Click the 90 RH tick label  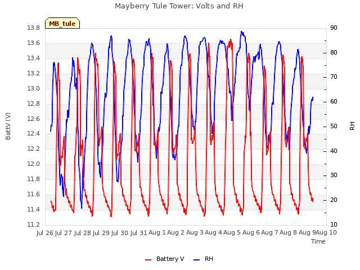[334, 28]
